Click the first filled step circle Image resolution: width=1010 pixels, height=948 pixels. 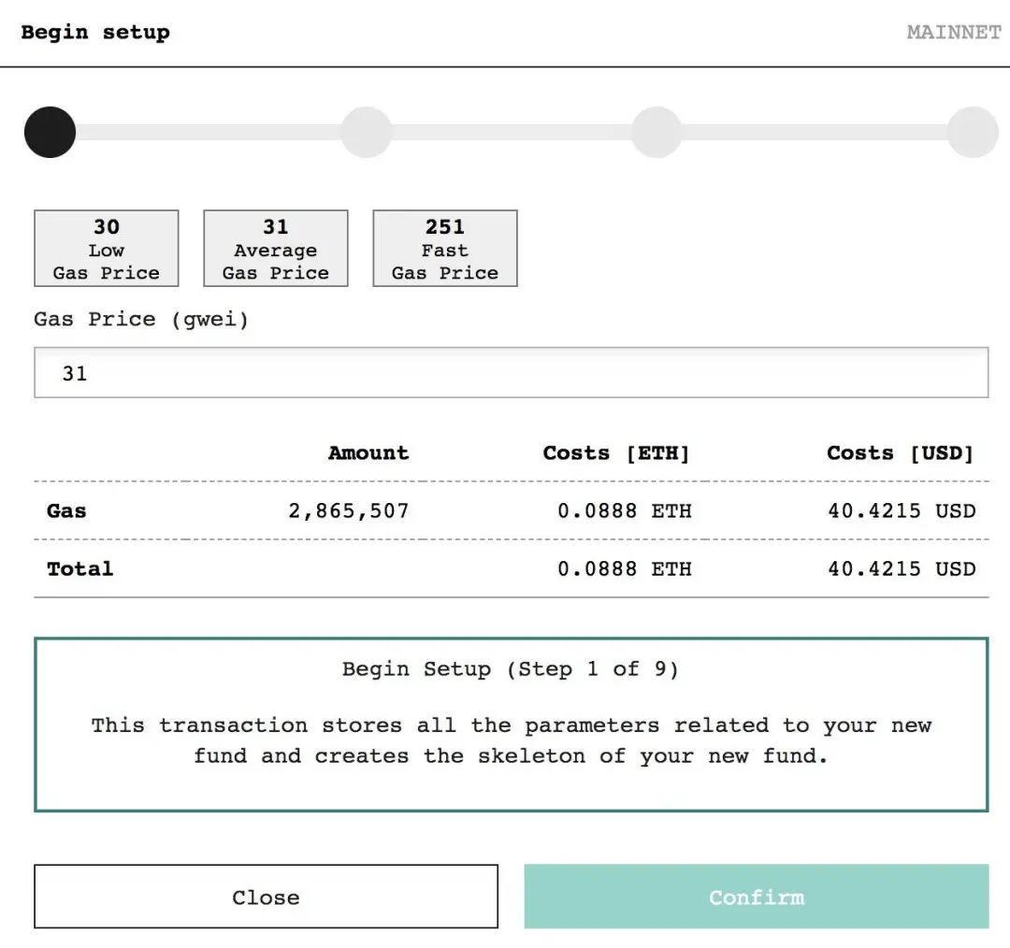tap(50, 132)
